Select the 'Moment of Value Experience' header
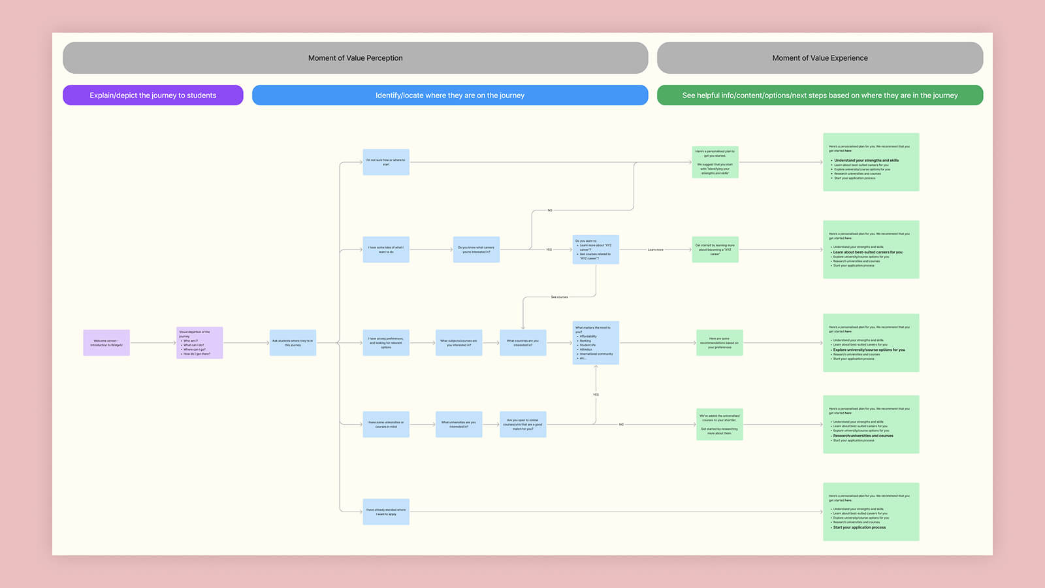 (x=820, y=57)
